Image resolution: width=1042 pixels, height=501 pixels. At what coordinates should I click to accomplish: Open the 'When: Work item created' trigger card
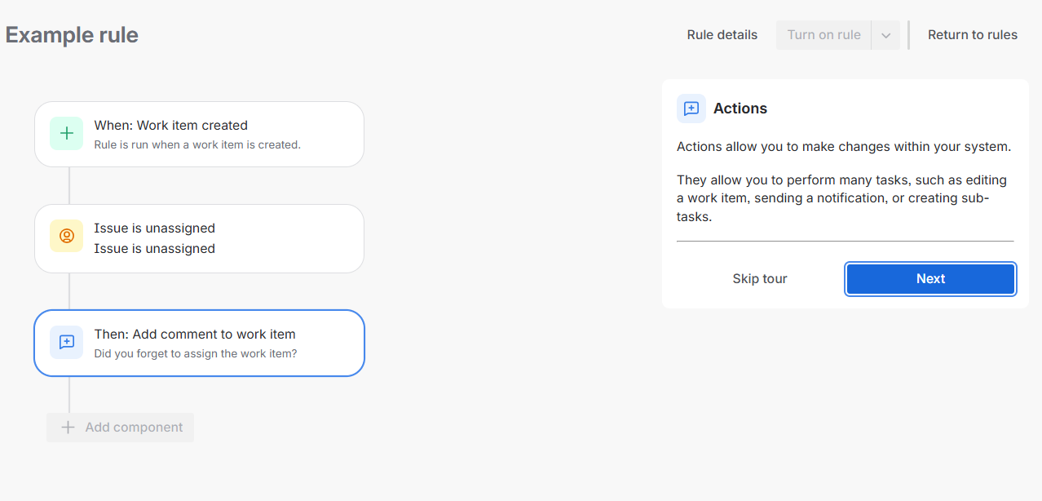[199, 133]
